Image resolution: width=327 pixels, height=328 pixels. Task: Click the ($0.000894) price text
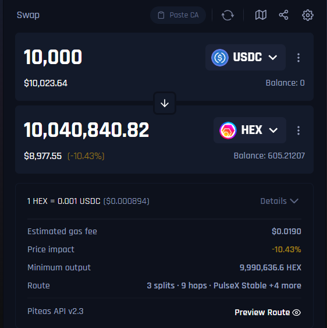point(126,201)
